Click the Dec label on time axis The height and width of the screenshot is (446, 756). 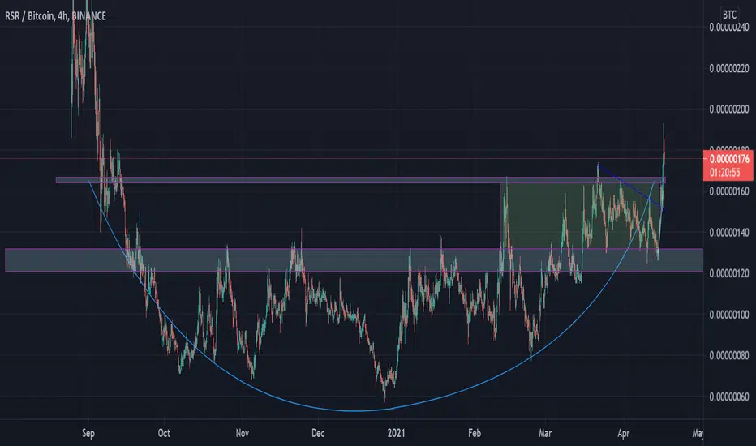tap(318, 433)
